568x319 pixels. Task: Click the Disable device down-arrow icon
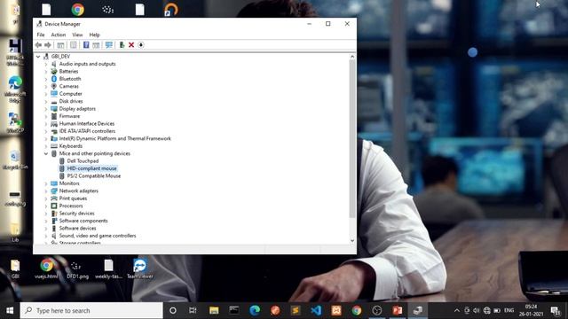(x=141, y=45)
